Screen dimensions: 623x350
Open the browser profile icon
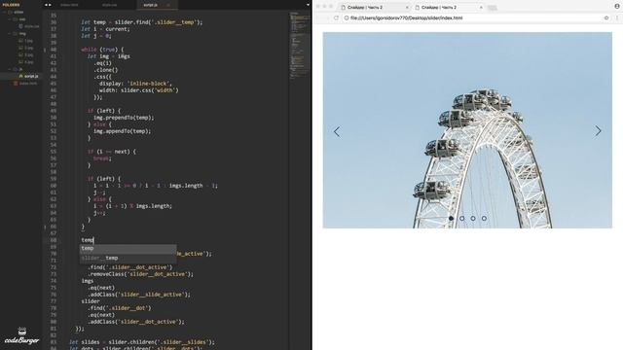(617, 6)
